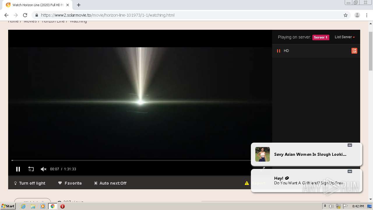The width and height of the screenshot is (373, 210).
Task: Show hidden system tray icons
Action: click(x=325, y=206)
